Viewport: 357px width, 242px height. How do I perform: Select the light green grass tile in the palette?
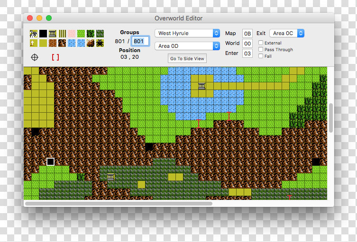[x=81, y=34]
